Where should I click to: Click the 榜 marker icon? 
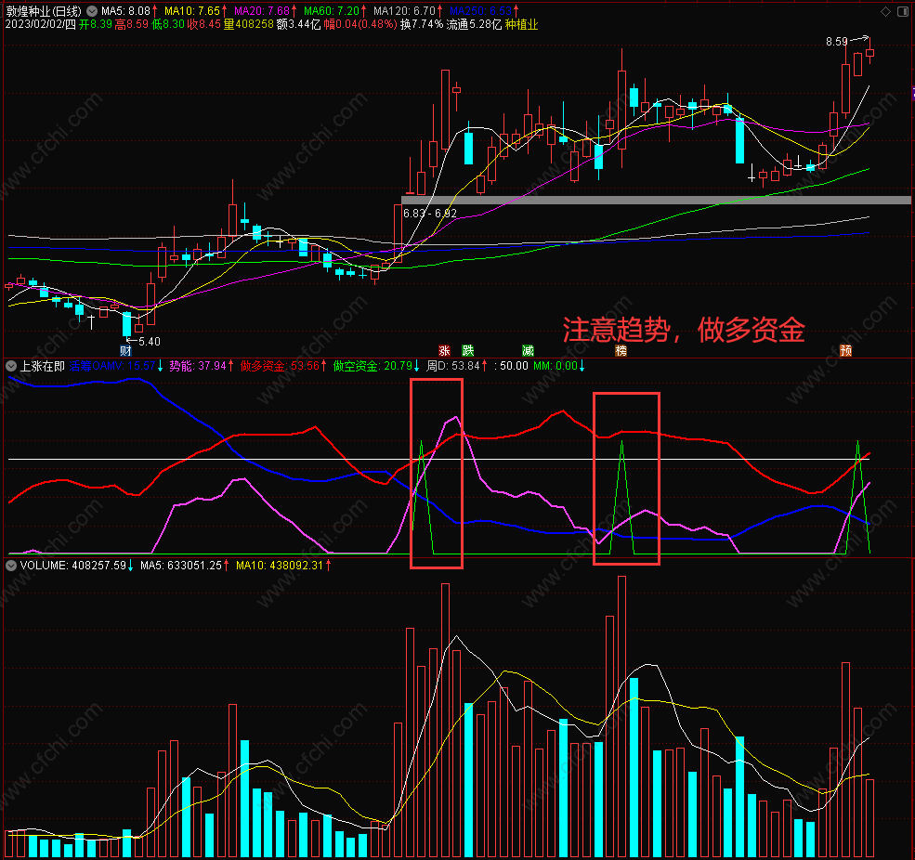click(x=621, y=351)
